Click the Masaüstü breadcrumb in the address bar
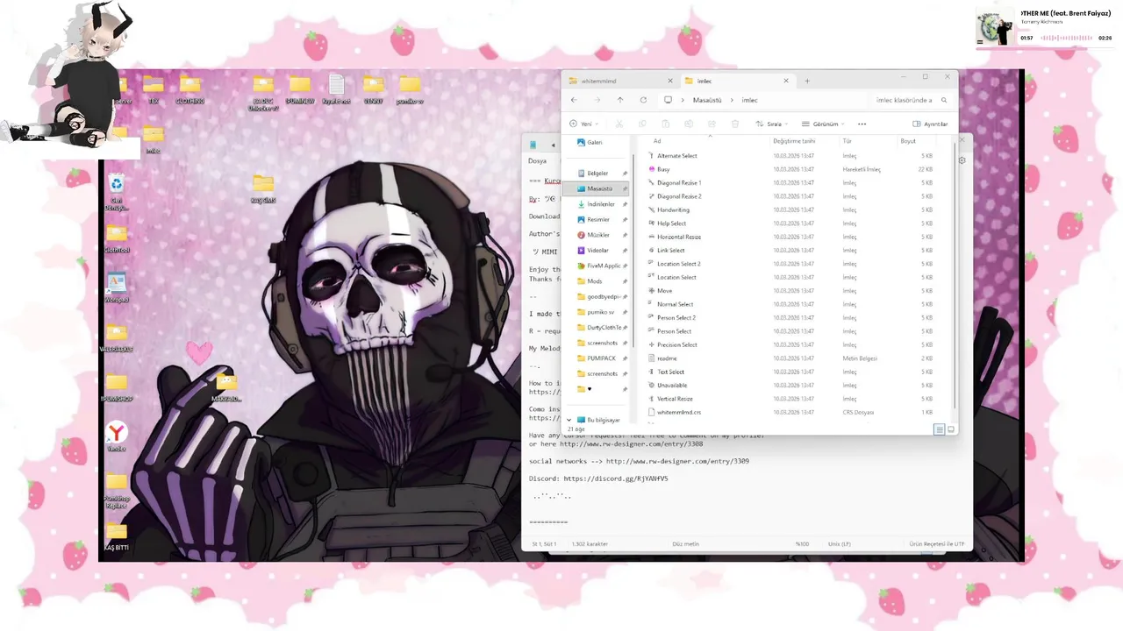 [x=707, y=100]
